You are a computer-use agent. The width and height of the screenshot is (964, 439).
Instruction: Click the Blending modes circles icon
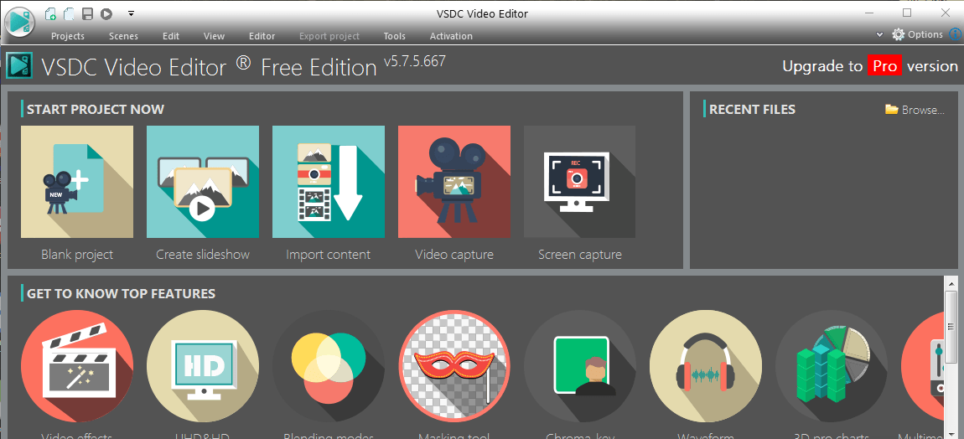click(329, 366)
